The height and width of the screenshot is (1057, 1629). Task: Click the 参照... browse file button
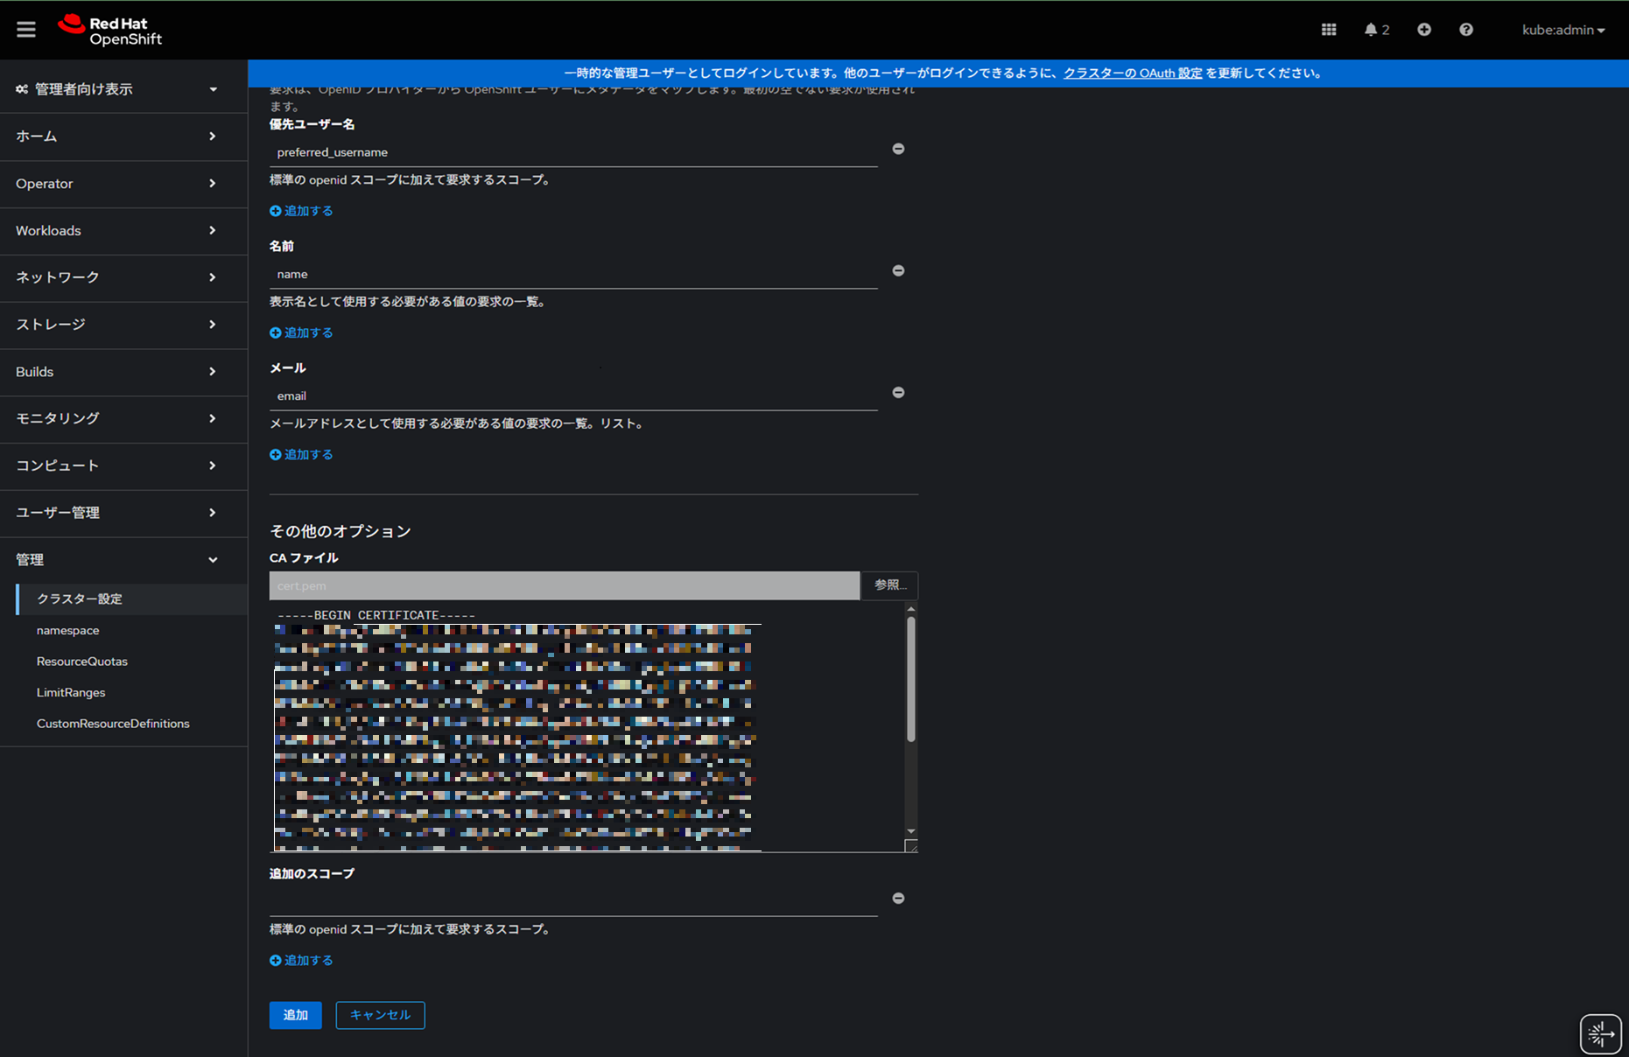pos(889,585)
